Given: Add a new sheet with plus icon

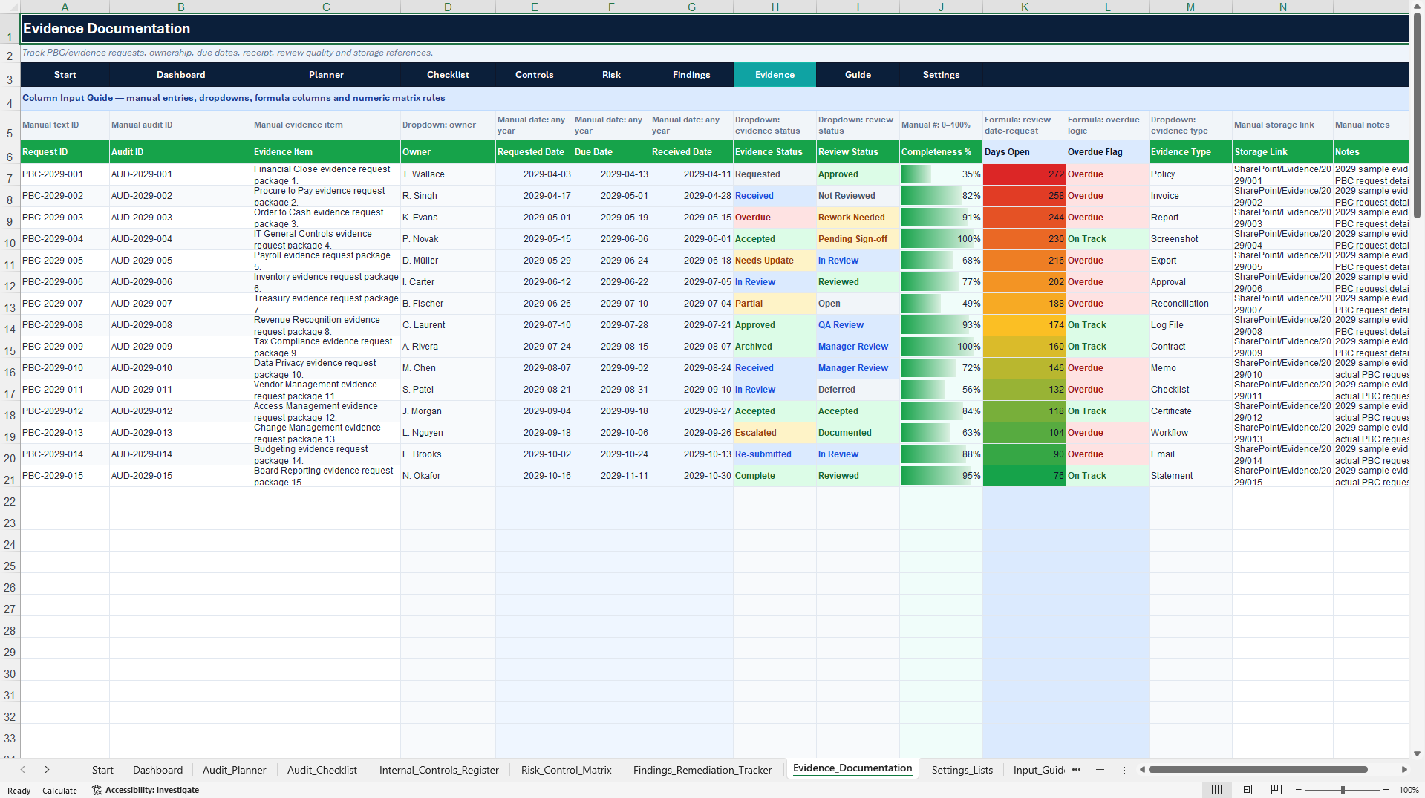Looking at the screenshot, I should (x=1100, y=770).
